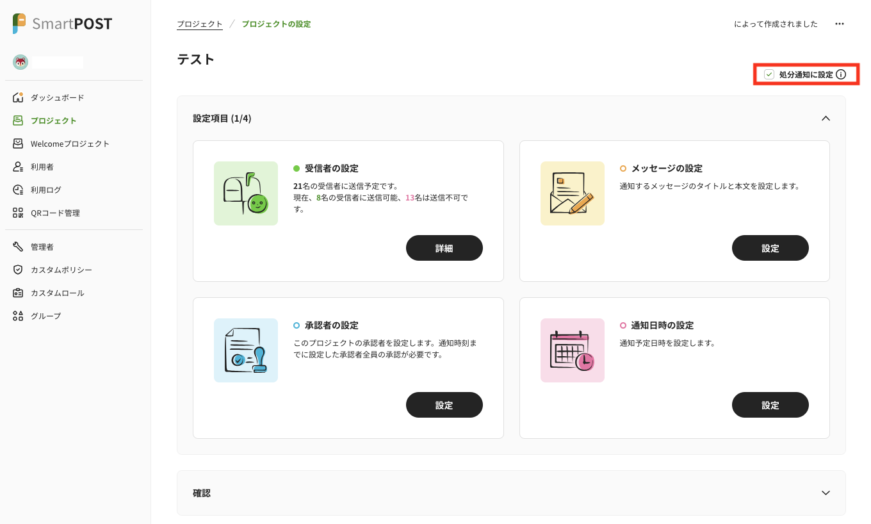This screenshot has width=871, height=524.
Task: Click the SmartPOST logo
Action: (62, 24)
